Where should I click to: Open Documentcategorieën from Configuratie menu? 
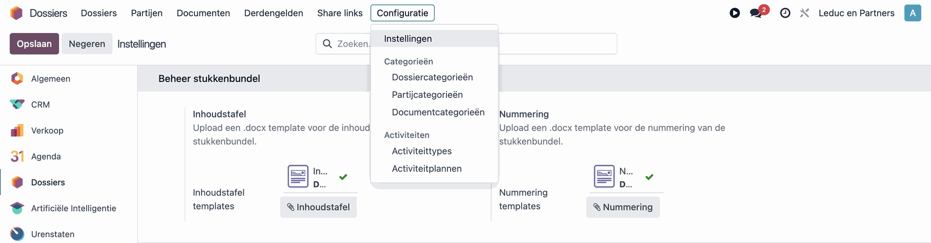pos(438,112)
